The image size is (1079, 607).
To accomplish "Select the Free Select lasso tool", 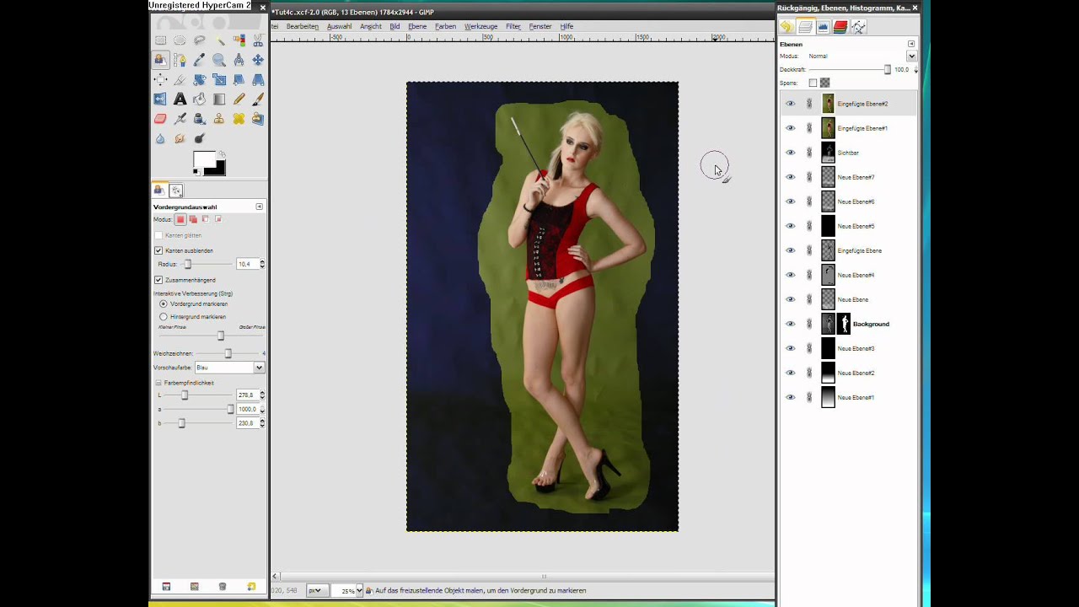I will [199, 40].
